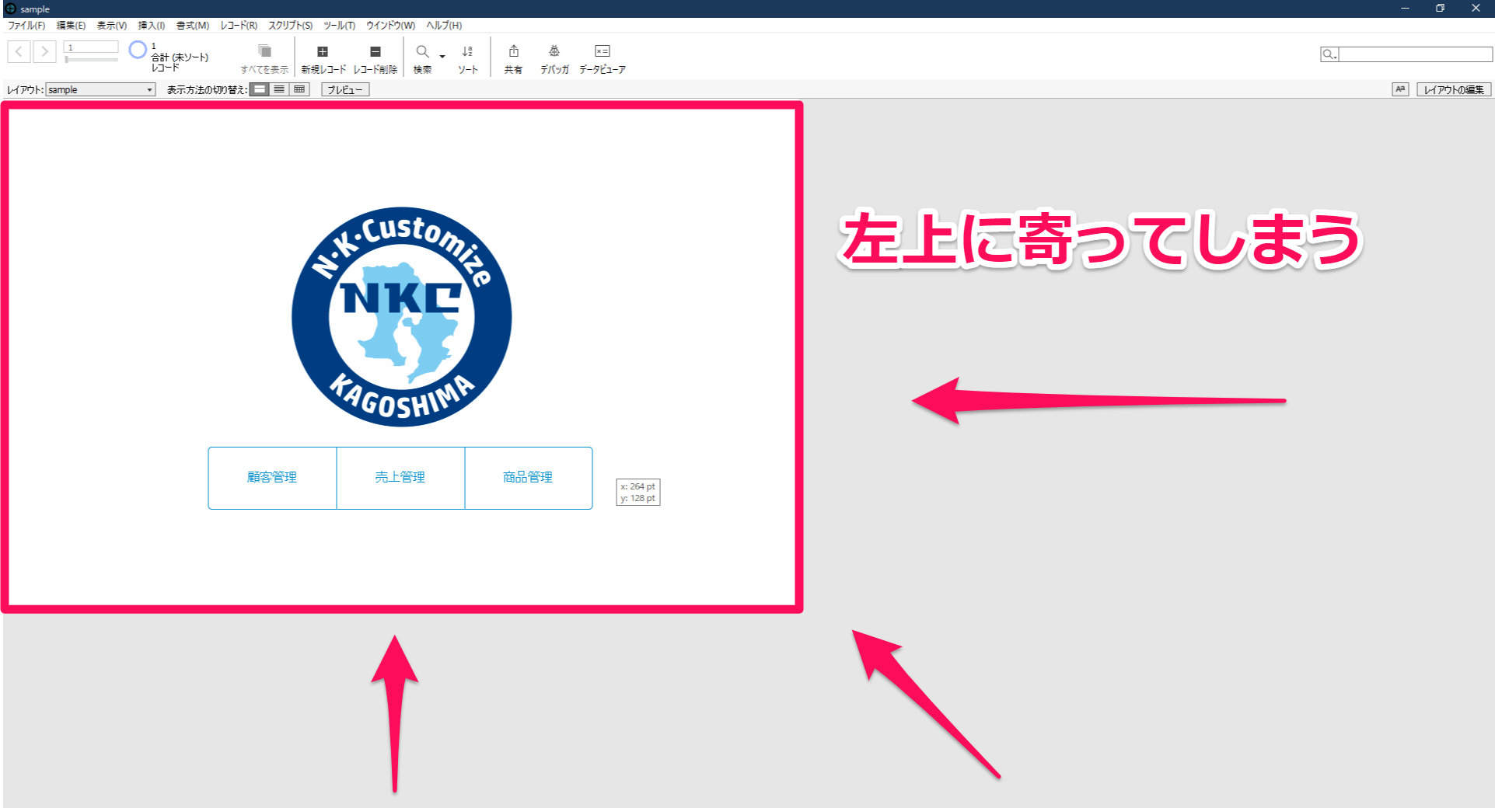Click the 共有 (Share) icon
Screen dimensions: 1495x808
click(x=513, y=51)
